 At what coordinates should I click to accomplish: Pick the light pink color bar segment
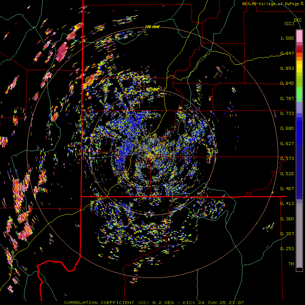[299, 36]
